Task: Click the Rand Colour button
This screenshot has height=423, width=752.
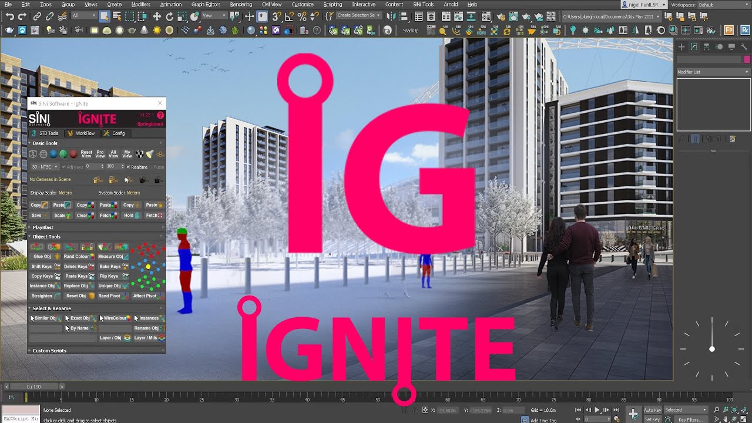Action: coord(79,257)
